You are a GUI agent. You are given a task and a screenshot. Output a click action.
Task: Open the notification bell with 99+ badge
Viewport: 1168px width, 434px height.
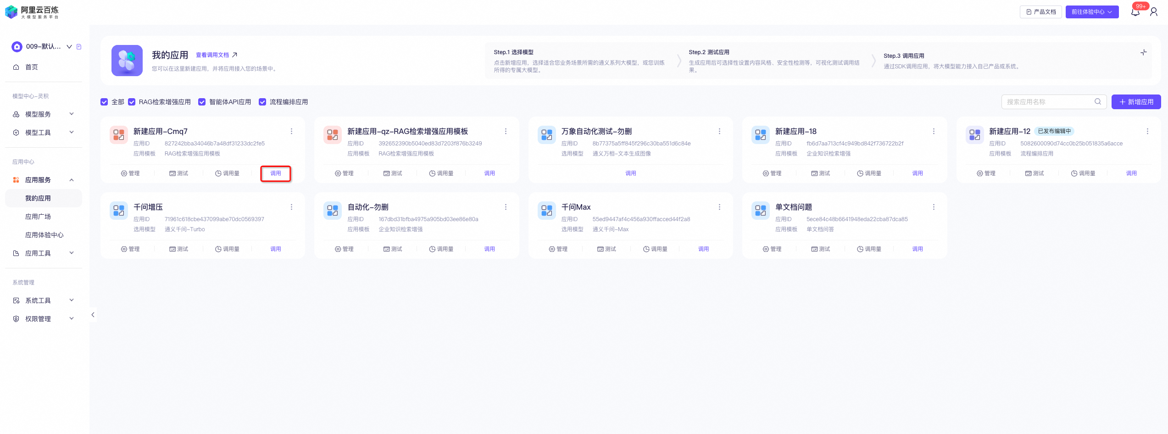[x=1135, y=11]
